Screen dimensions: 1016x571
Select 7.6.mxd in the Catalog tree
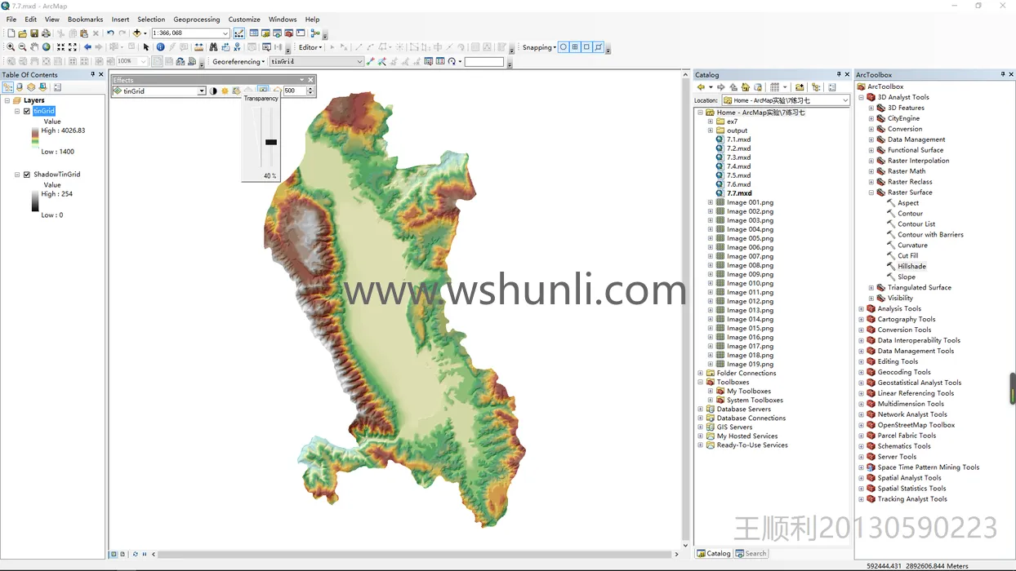pos(738,184)
